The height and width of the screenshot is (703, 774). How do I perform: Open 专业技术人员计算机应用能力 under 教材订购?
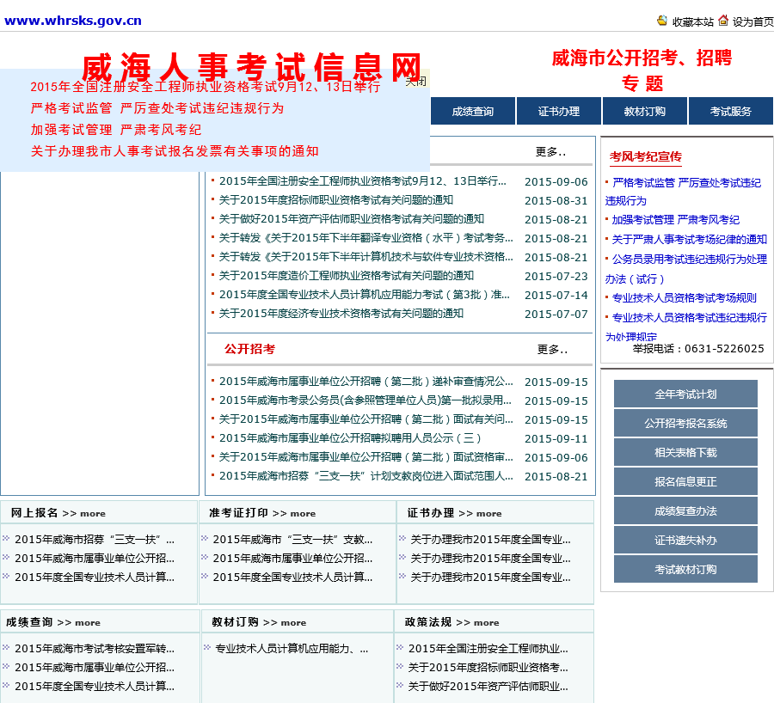pyautogui.click(x=292, y=648)
